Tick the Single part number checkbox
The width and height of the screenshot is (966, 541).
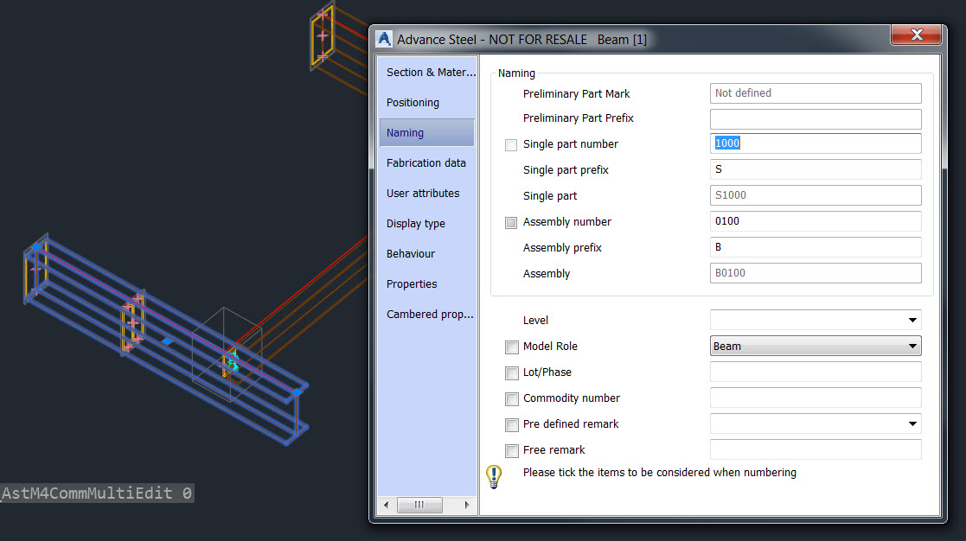(511, 144)
